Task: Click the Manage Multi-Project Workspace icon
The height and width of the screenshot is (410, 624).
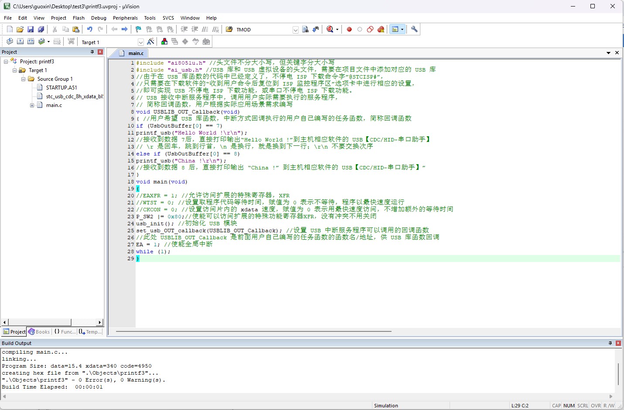Action: (175, 41)
